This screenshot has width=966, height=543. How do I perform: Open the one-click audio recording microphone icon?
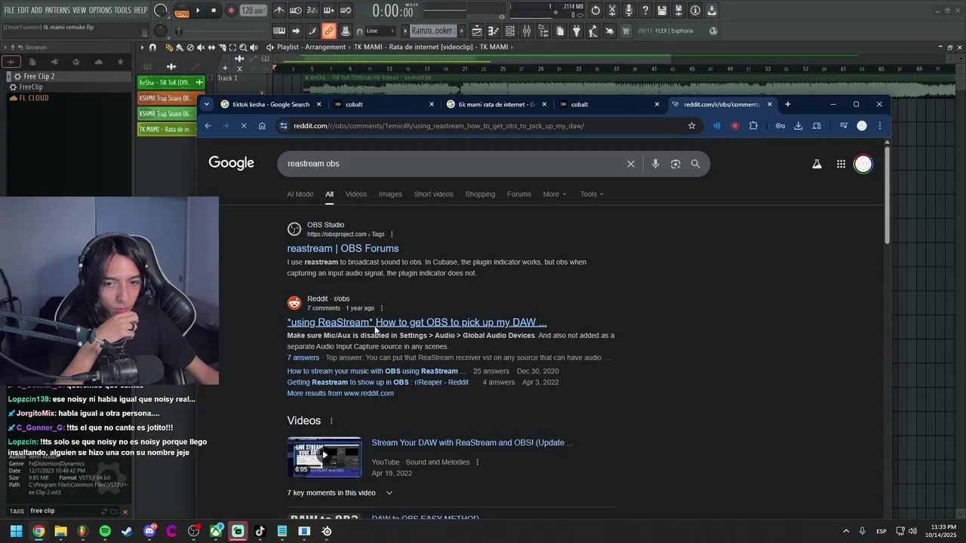click(x=629, y=11)
